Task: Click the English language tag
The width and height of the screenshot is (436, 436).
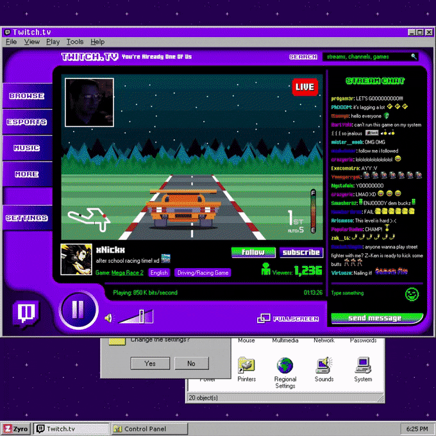Action: click(x=159, y=272)
